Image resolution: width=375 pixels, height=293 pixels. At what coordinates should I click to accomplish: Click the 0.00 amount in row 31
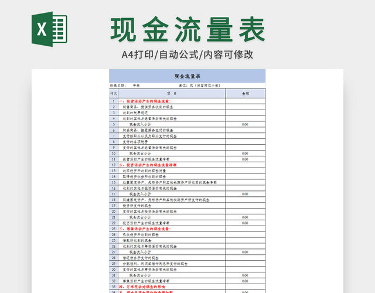pyautogui.click(x=245, y=275)
